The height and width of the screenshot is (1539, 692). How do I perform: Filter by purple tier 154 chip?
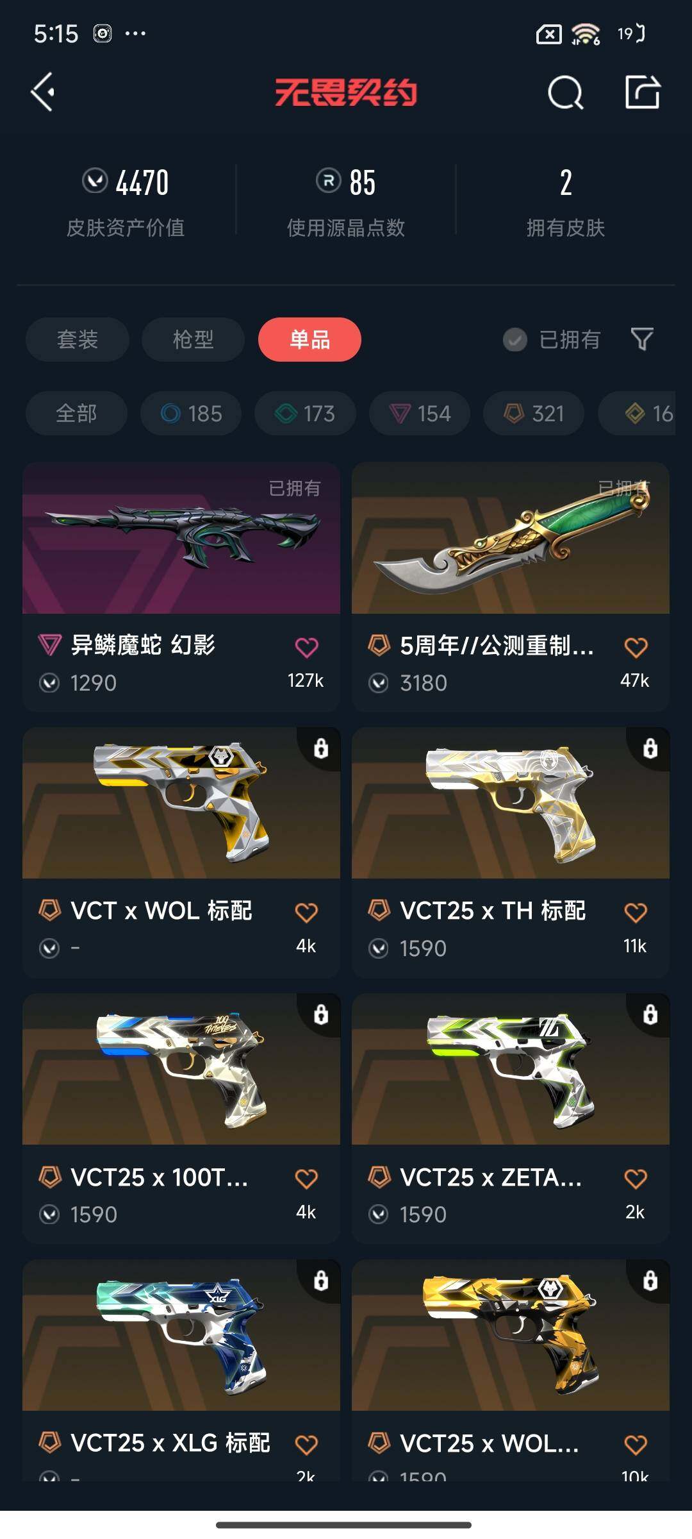pyautogui.click(x=420, y=414)
